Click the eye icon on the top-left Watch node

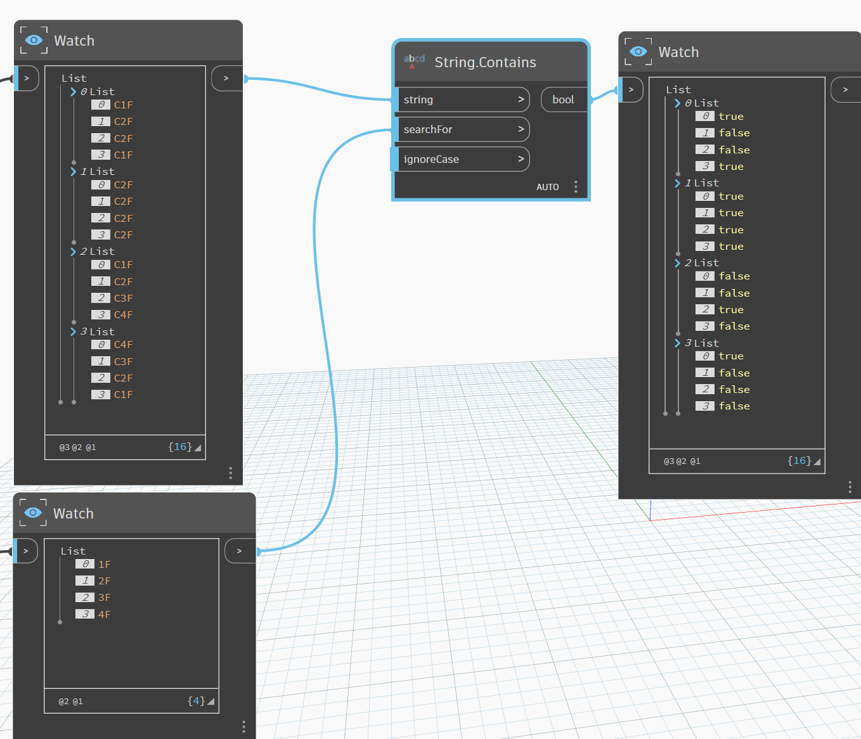point(33,40)
